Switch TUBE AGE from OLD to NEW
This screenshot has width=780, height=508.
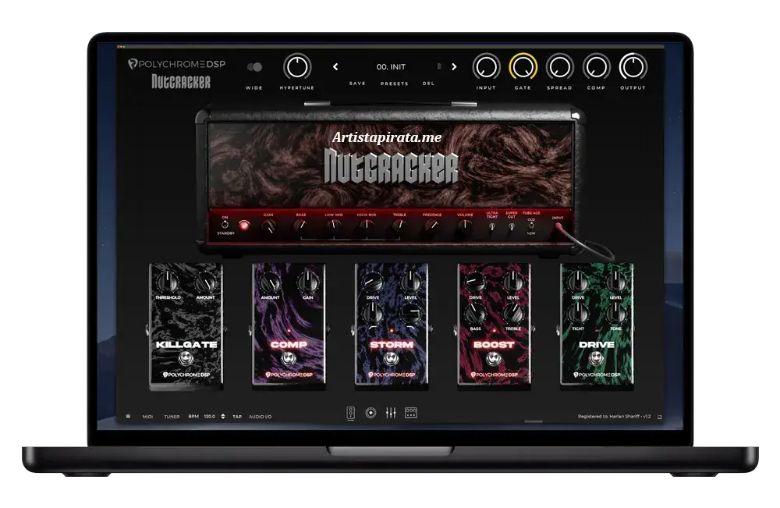coord(531,225)
